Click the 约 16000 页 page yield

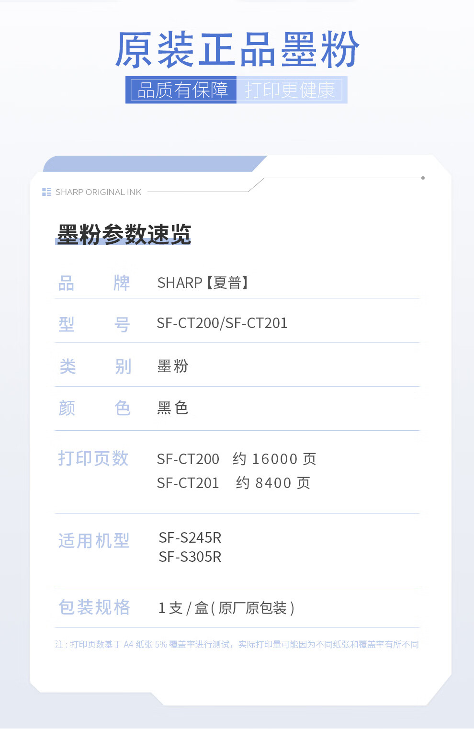tap(274, 459)
